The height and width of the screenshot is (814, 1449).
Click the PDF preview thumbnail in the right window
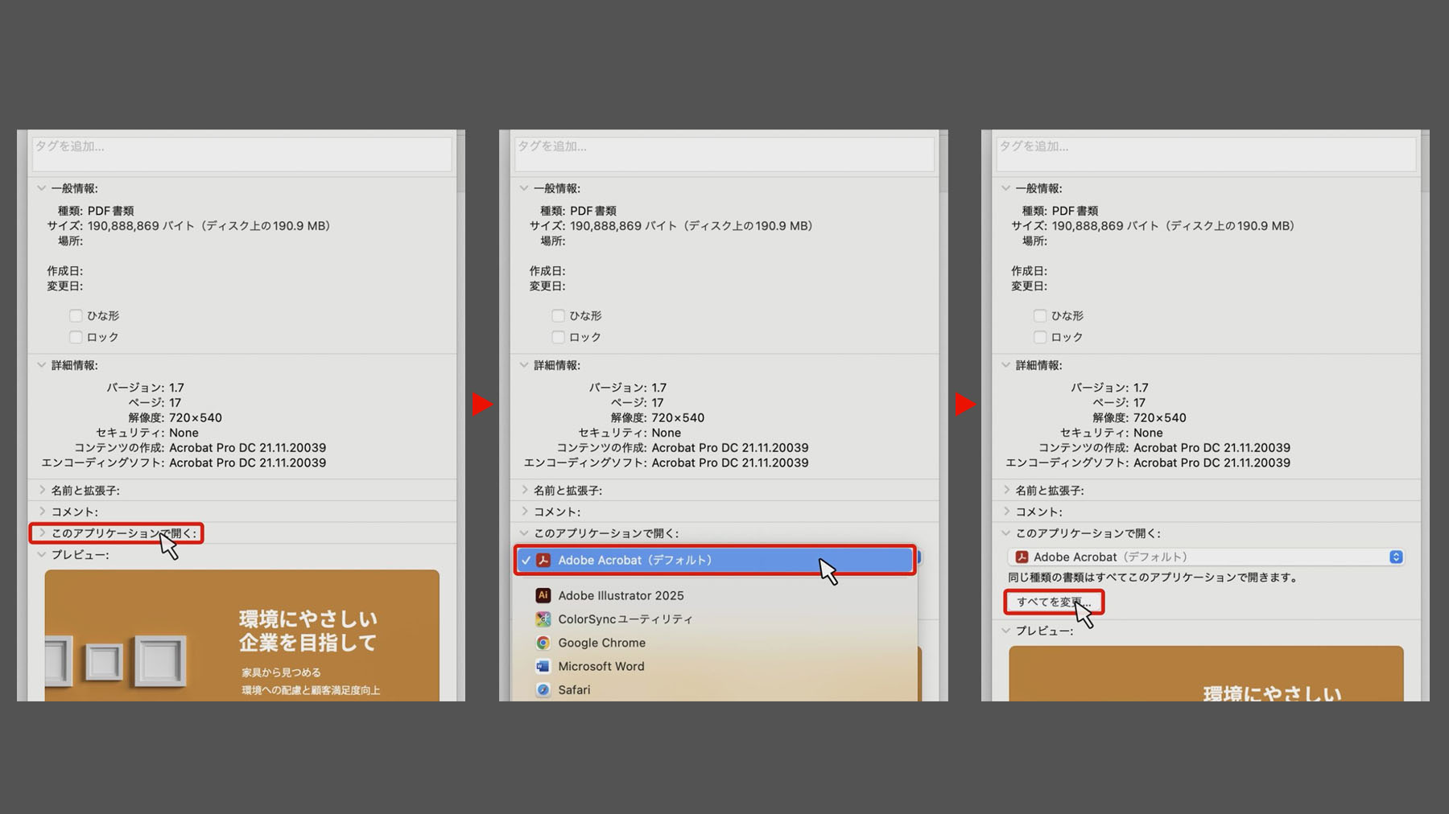(x=1206, y=673)
